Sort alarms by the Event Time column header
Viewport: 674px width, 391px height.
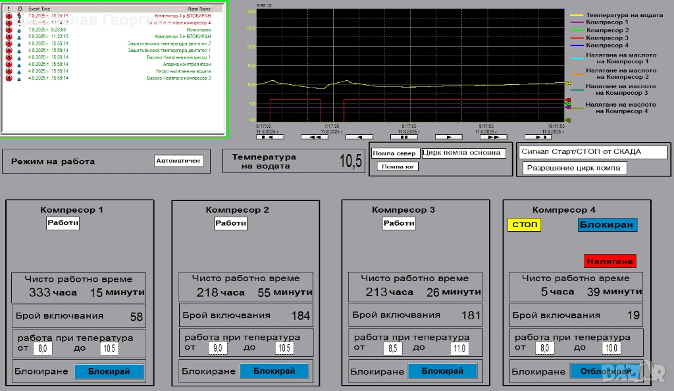(39, 9)
